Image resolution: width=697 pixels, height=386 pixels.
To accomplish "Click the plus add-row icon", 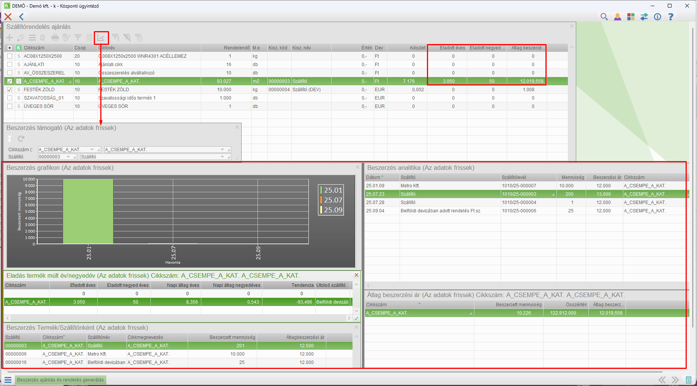I will click(9, 38).
